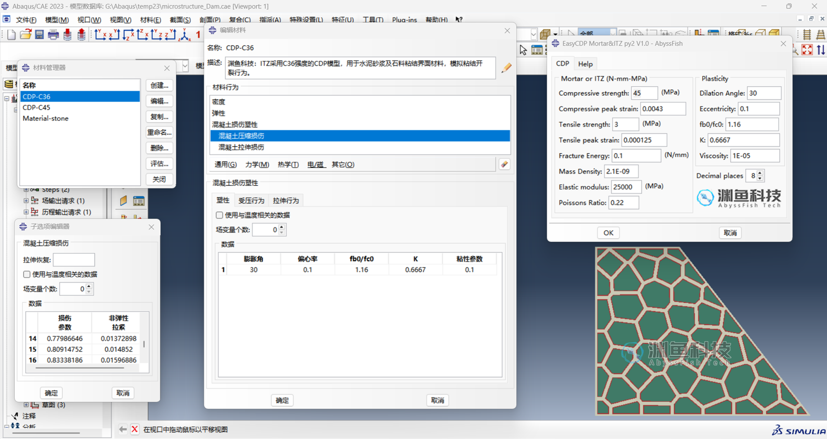Apply the isometric view axes icon
827x439 pixels.
coord(185,35)
